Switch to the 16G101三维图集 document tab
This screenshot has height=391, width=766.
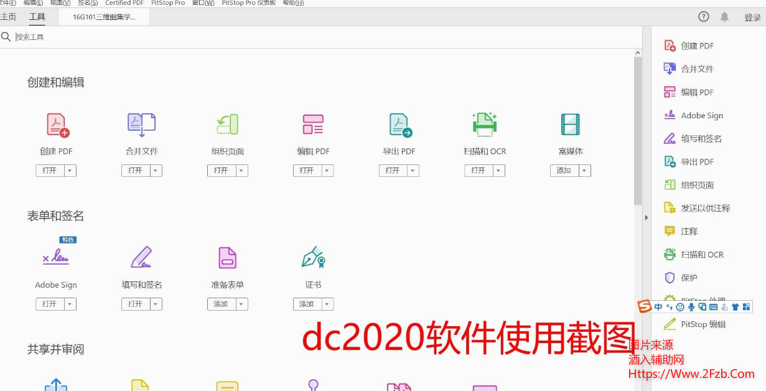point(104,17)
